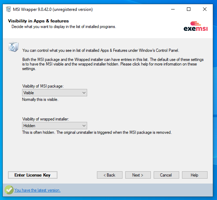This screenshot has height=200, width=217.
Task: Click the window title 'MSI Wrapper 9.0.42.0'
Action: 53,9
